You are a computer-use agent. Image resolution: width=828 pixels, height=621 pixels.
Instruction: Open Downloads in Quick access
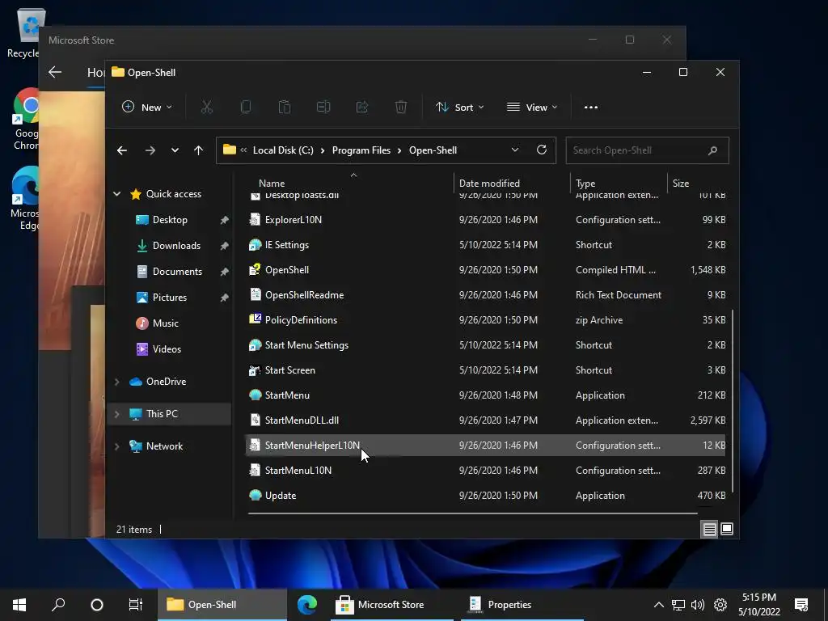click(176, 246)
